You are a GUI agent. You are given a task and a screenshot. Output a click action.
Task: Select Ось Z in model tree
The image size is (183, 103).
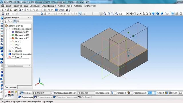click(x=16, y=48)
